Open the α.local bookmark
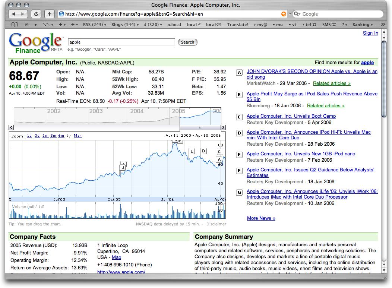Image resolution: width=392 pixels, height=288 pixels. (174, 25)
